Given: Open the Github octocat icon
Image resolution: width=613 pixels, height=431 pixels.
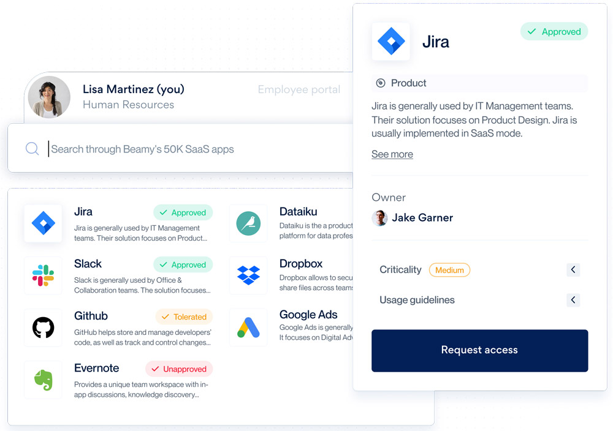Looking at the screenshot, I should tap(43, 328).
